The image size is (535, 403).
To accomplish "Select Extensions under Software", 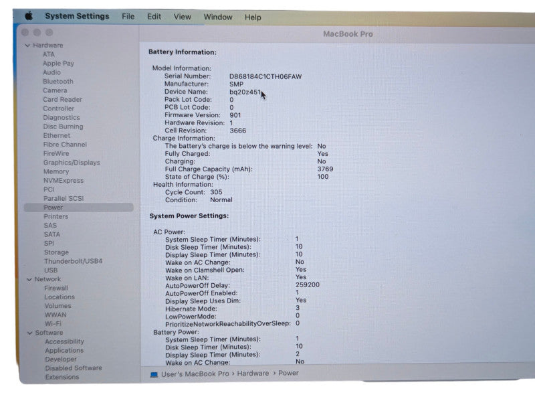I will 62,377.
